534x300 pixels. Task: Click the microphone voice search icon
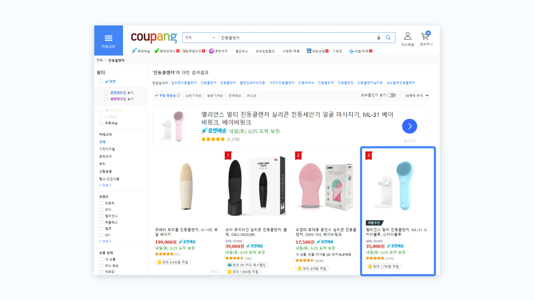[379, 37]
